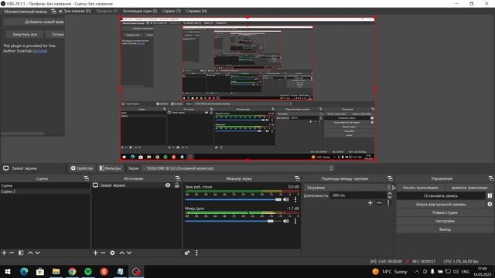Open Google Chrome from the taskbar
The image size is (495, 278).
point(72,271)
